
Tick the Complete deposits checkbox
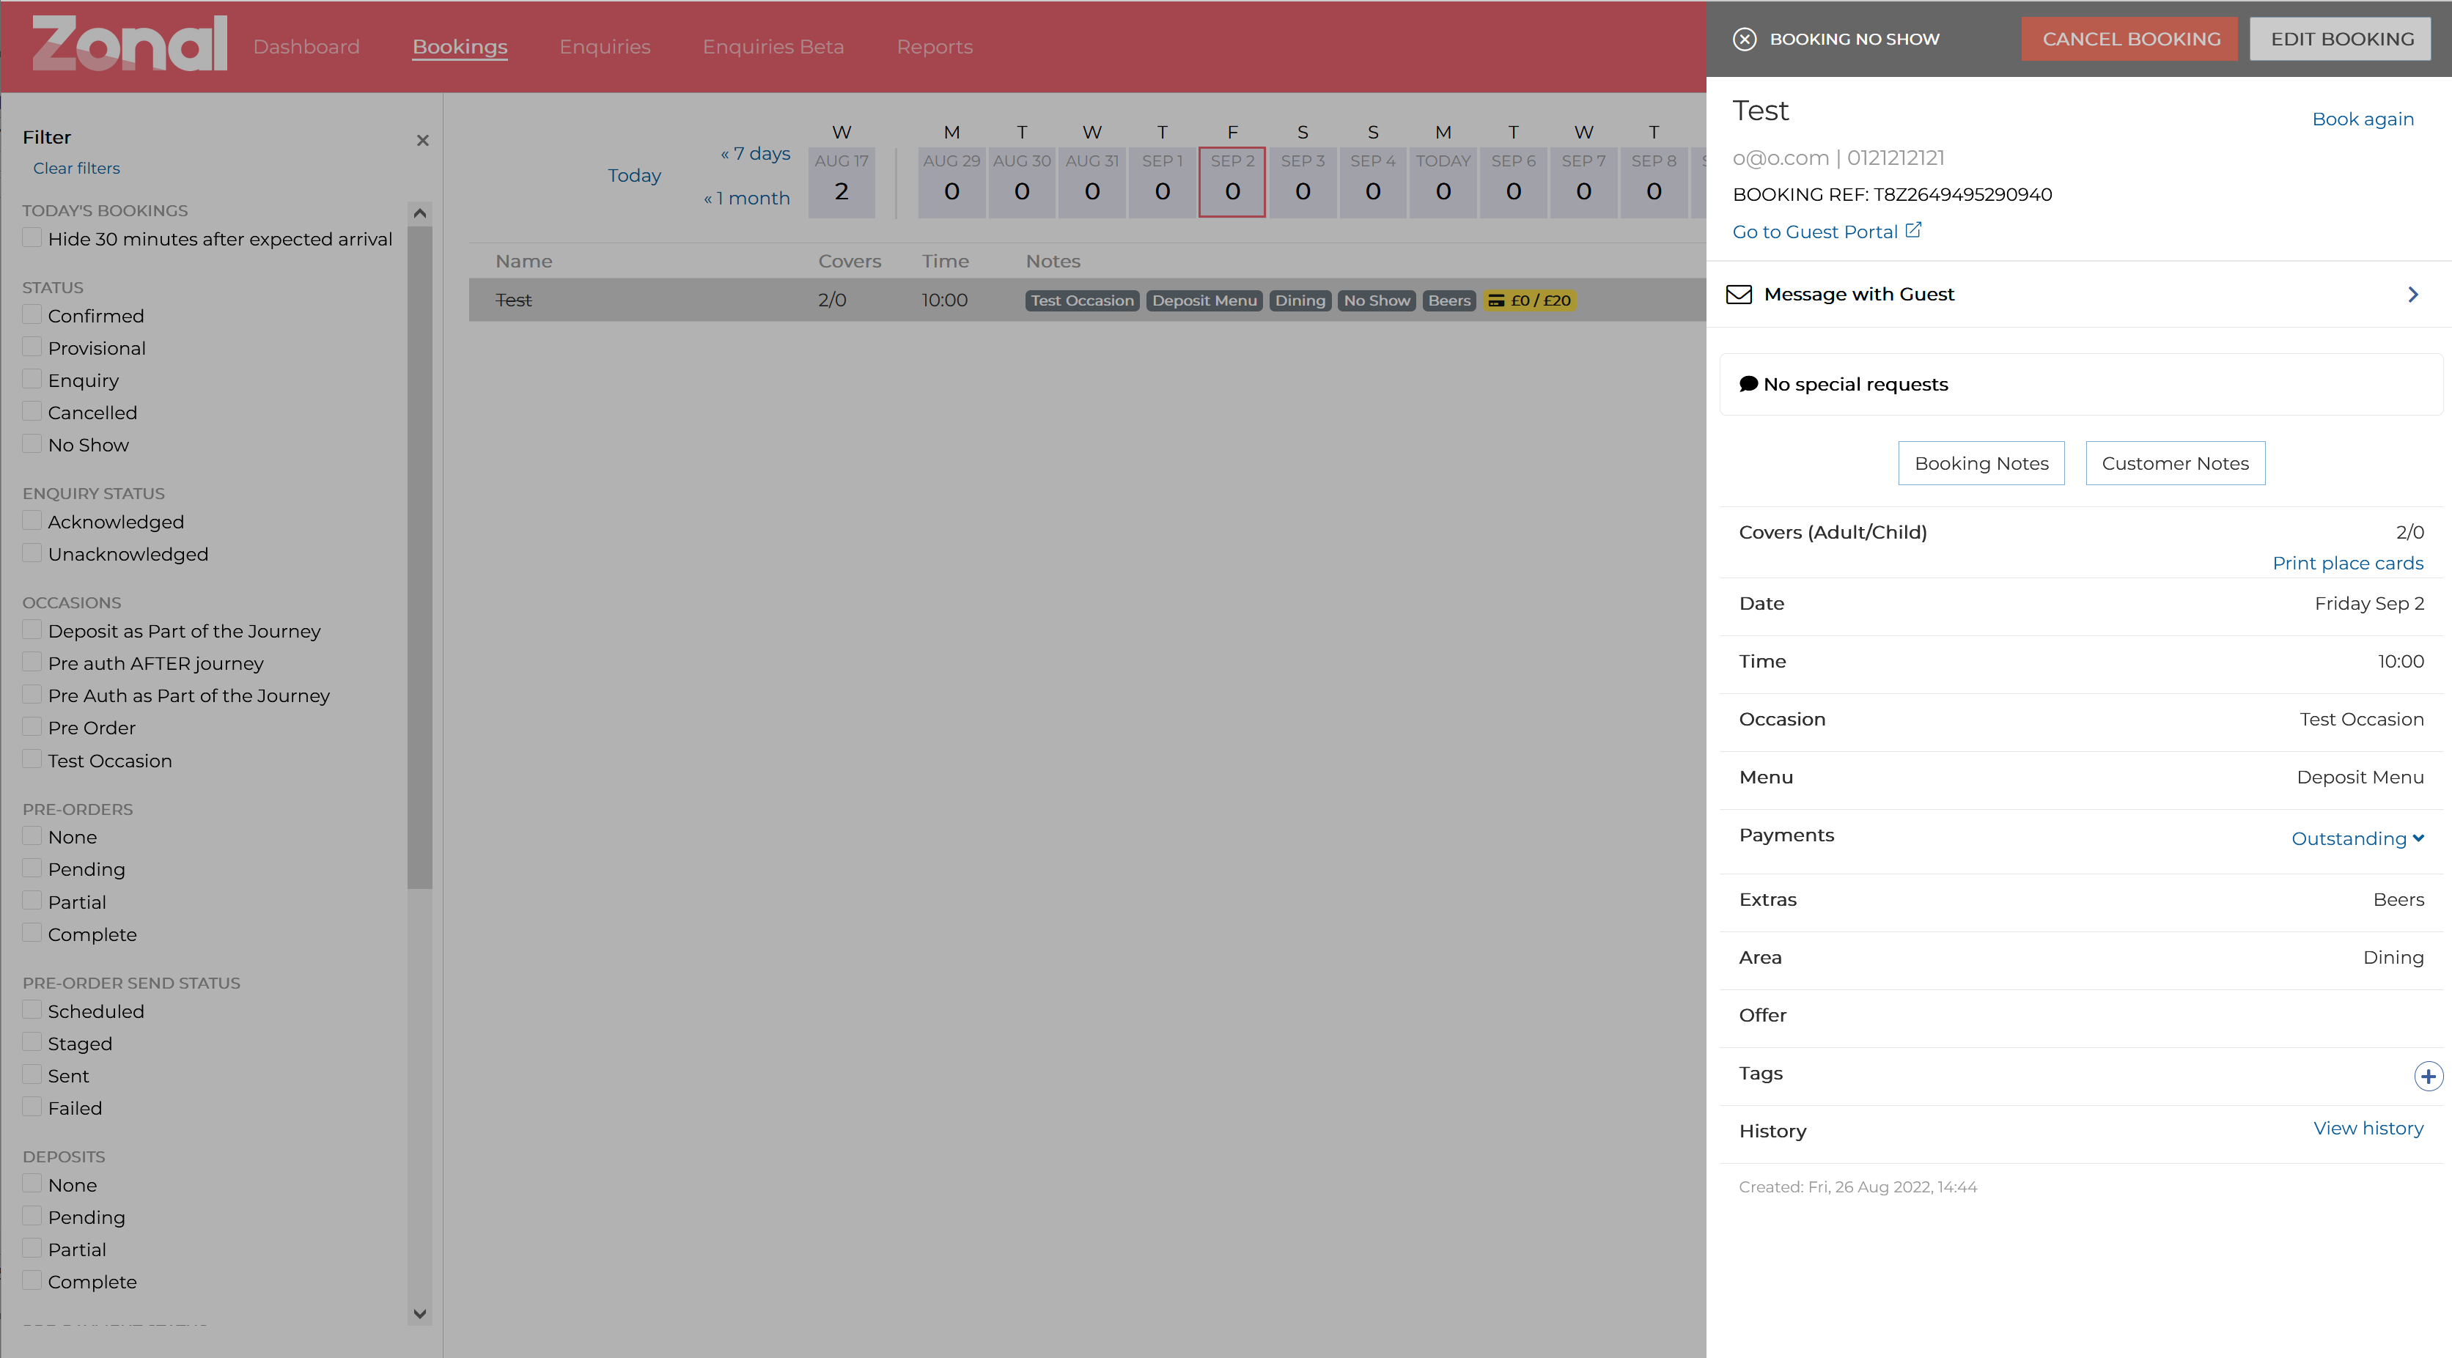pos(32,1280)
